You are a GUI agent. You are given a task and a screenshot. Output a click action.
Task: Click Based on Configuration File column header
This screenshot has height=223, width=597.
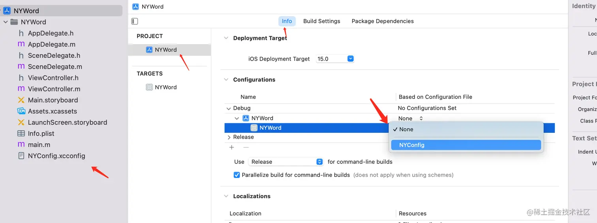click(436, 97)
